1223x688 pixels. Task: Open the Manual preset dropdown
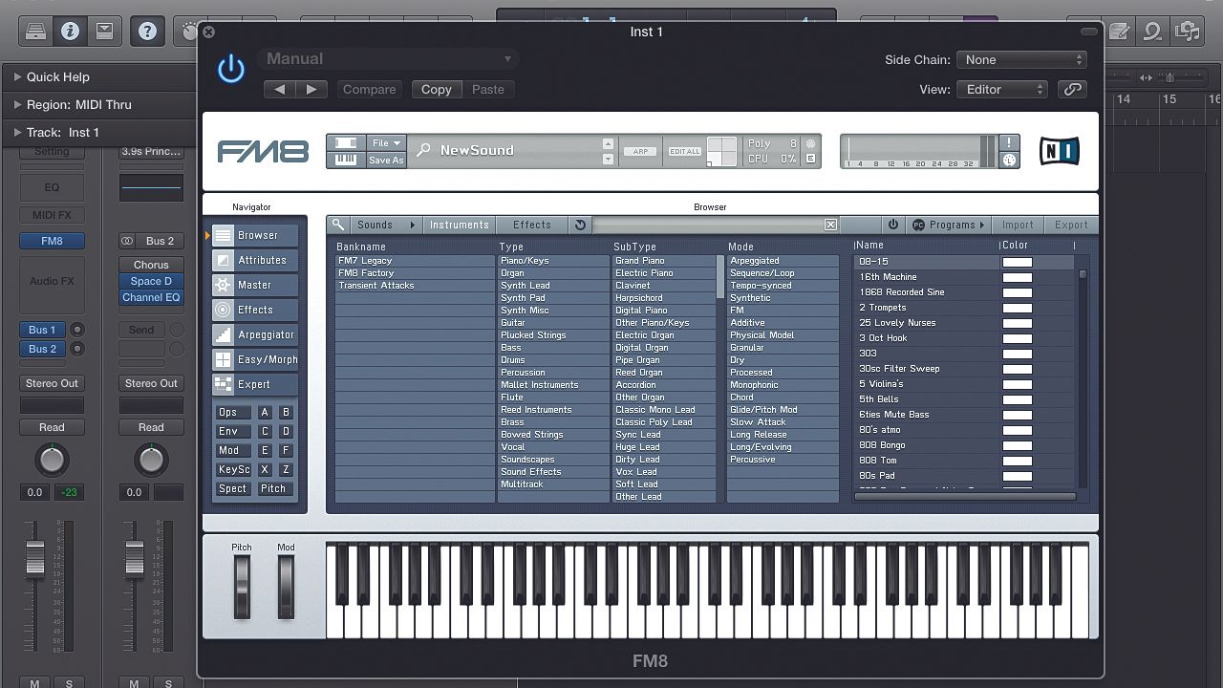[x=390, y=58]
